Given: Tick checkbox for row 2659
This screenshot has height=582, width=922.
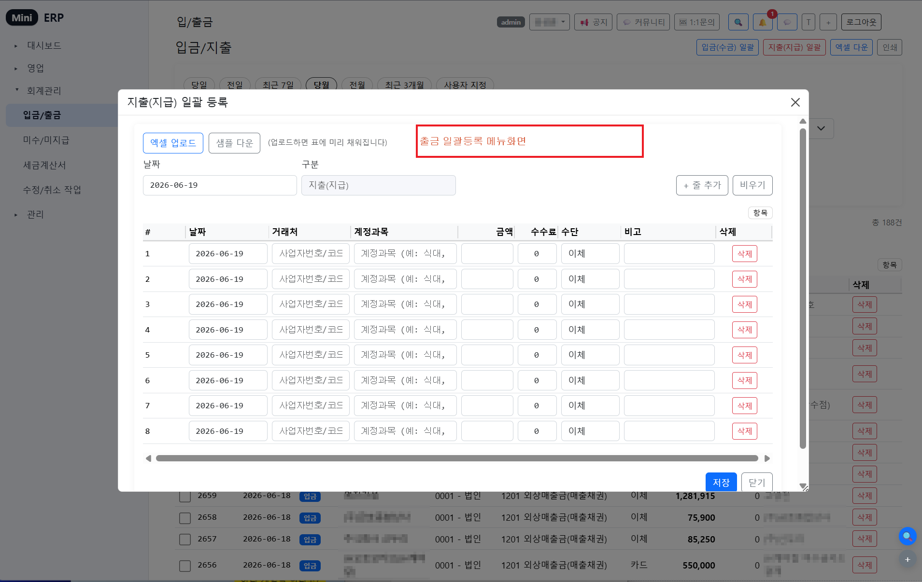Looking at the screenshot, I should click(185, 496).
